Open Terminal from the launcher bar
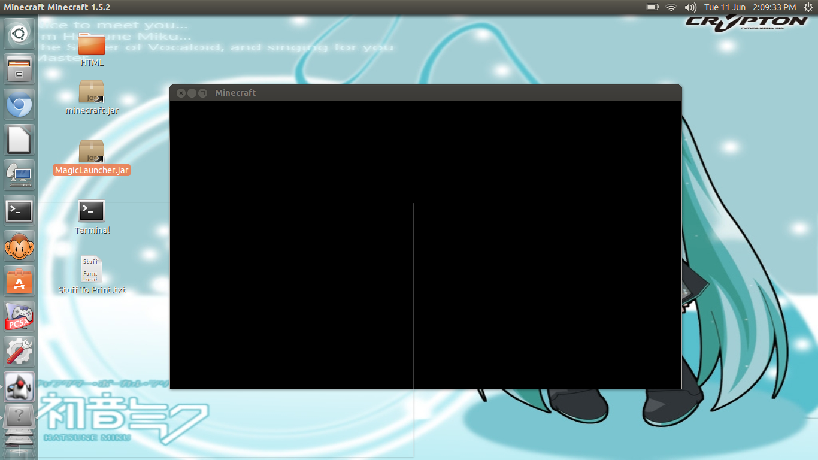Viewport: 818px width, 460px height. [19, 211]
